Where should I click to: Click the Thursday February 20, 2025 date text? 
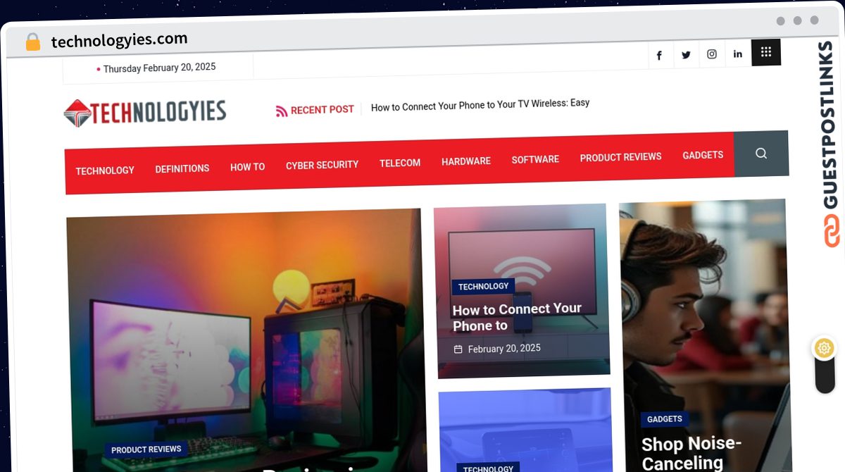(x=159, y=68)
